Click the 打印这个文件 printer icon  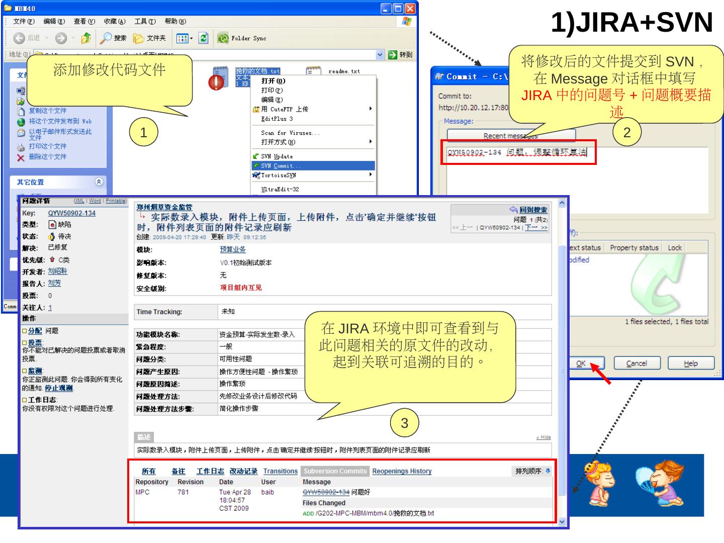tap(21, 147)
